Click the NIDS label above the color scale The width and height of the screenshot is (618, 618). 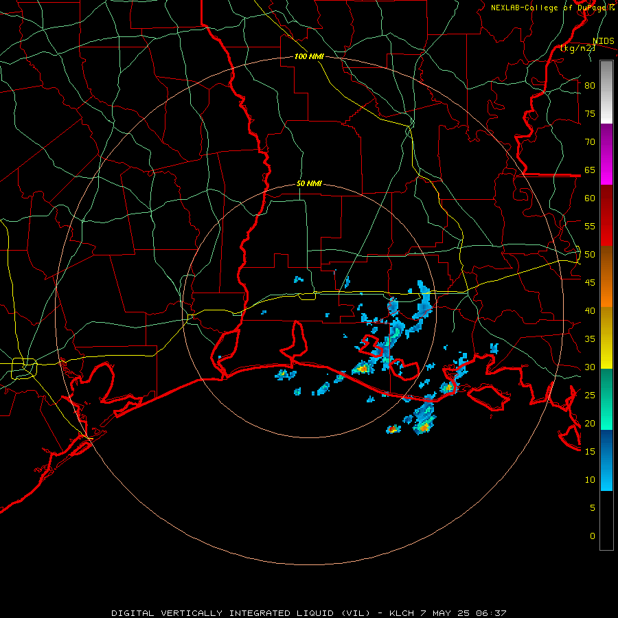click(x=603, y=41)
